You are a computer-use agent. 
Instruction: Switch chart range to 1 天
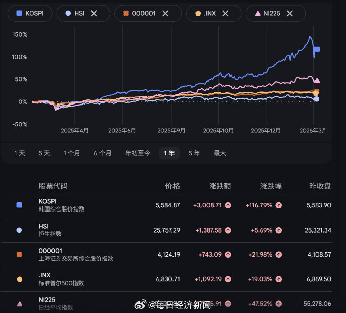(x=20, y=153)
